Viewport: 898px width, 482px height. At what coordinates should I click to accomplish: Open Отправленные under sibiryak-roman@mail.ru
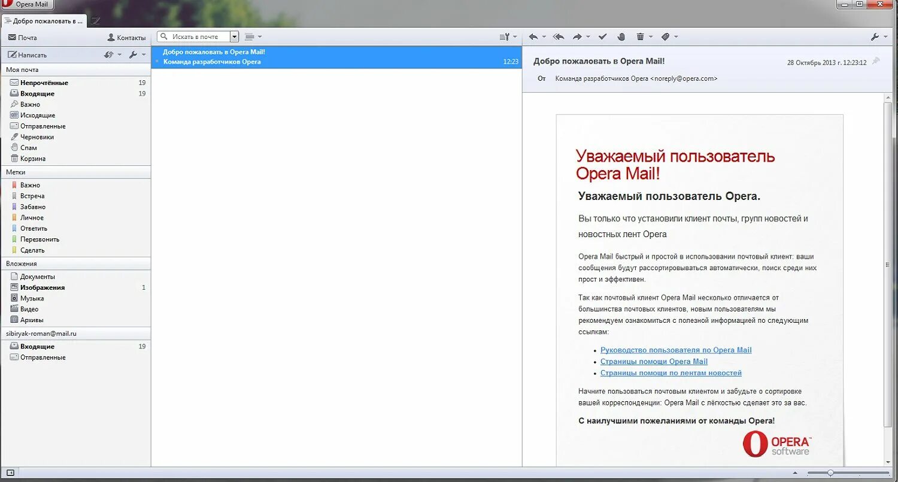coord(75,357)
